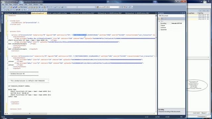Click the Categorized icon in Properties panel
Image resolution: width=212 pixels, height=119 pixels.
point(160,19)
